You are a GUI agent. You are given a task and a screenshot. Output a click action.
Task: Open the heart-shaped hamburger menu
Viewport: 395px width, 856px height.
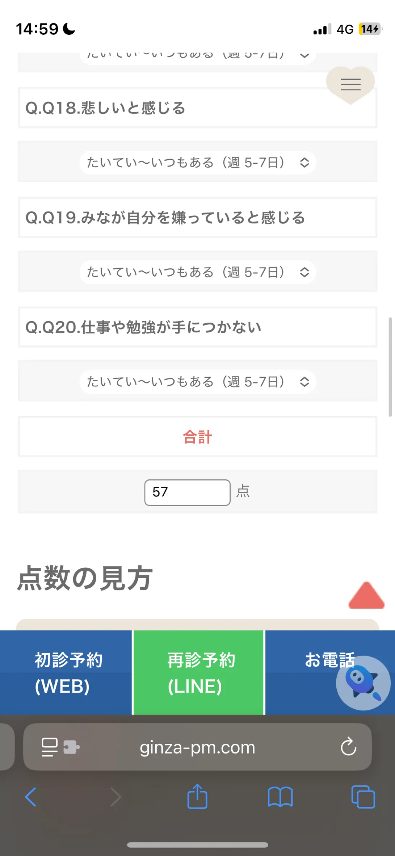[x=350, y=85]
